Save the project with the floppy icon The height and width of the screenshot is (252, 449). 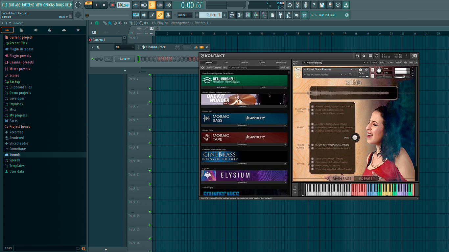click(322, 5)
